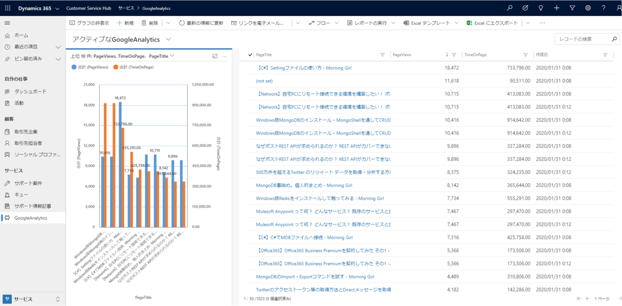Open chart selector dropdown 上位10件
The width and height of the screenshot is (622, 306).
122,56
